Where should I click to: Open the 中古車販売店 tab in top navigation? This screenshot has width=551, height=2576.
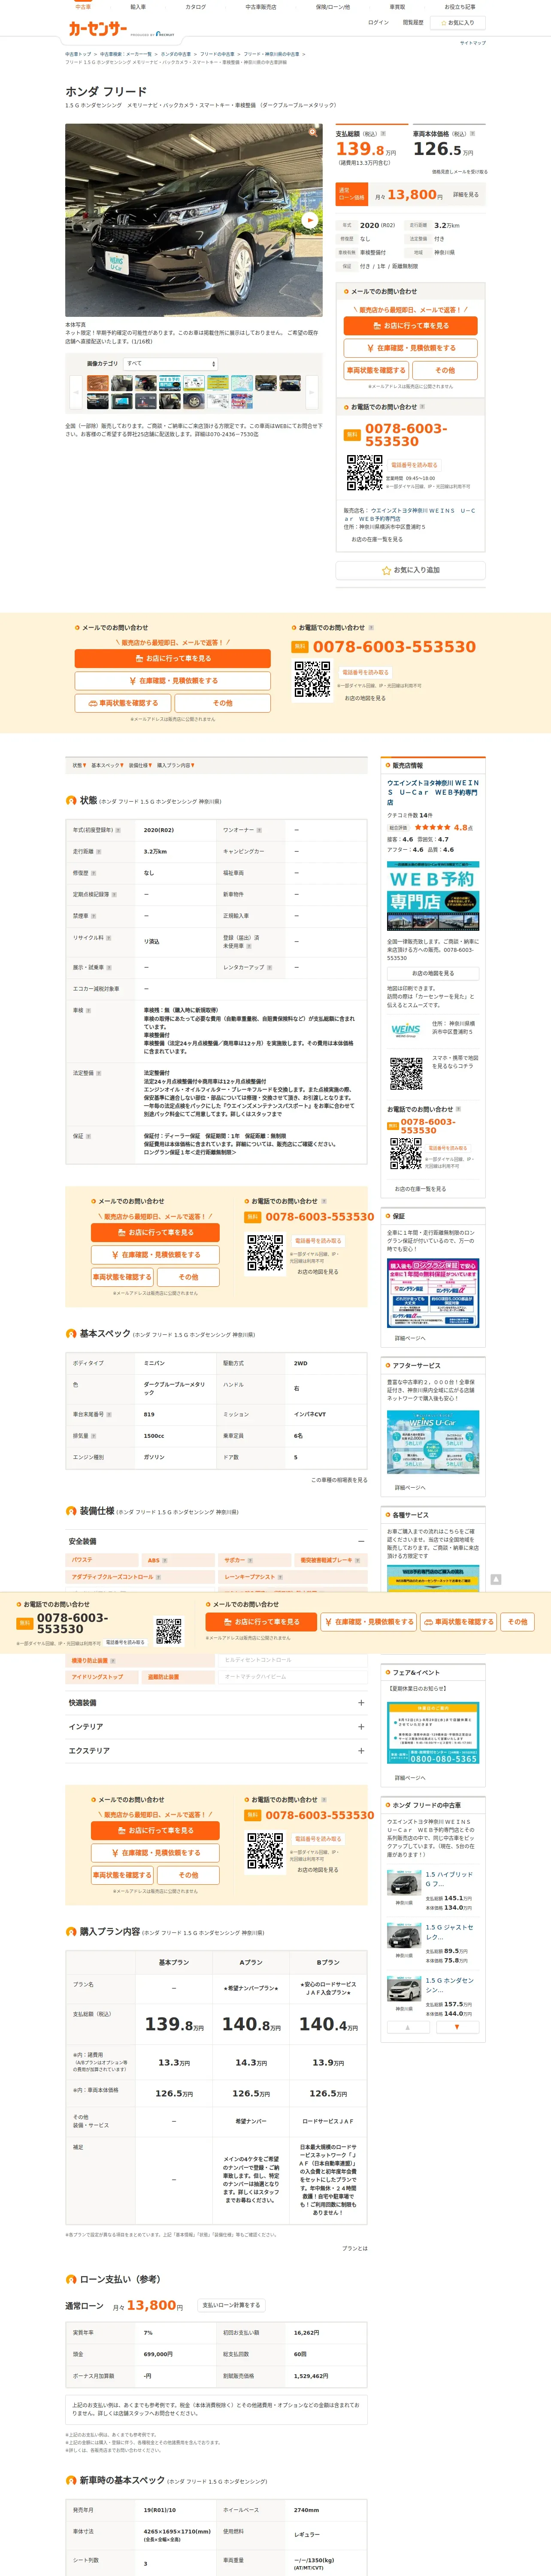click(x=261, y=7)
